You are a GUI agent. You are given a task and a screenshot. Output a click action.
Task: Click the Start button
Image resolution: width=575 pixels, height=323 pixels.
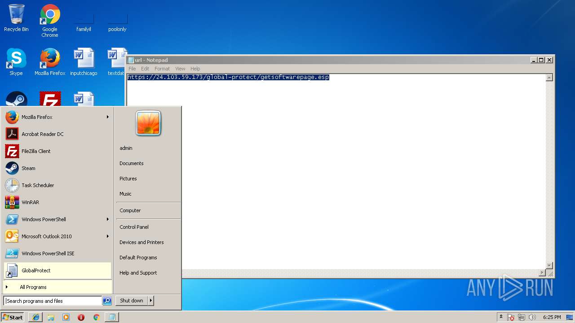click(x=13, y=317)
